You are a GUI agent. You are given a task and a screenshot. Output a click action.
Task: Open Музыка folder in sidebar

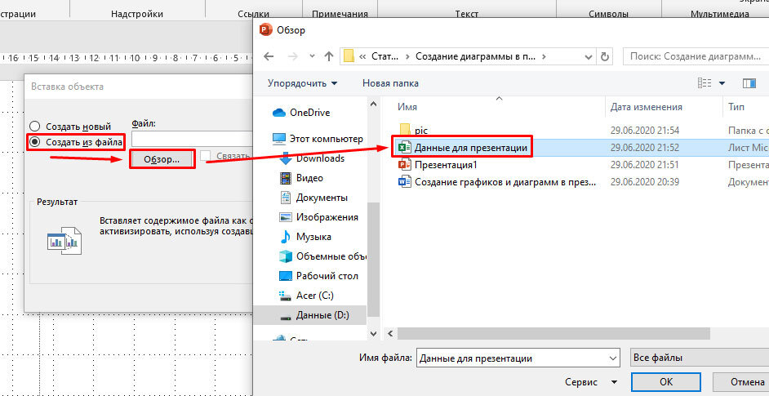pyautogui.click(x=313, y=237)
